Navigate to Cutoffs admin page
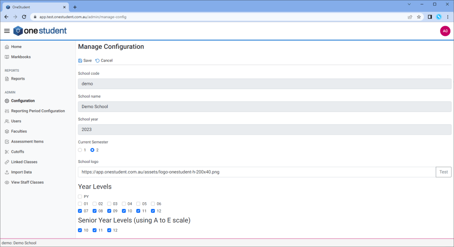Image resolution: width=454 pixels, height=247 pixels. point(18,152)
